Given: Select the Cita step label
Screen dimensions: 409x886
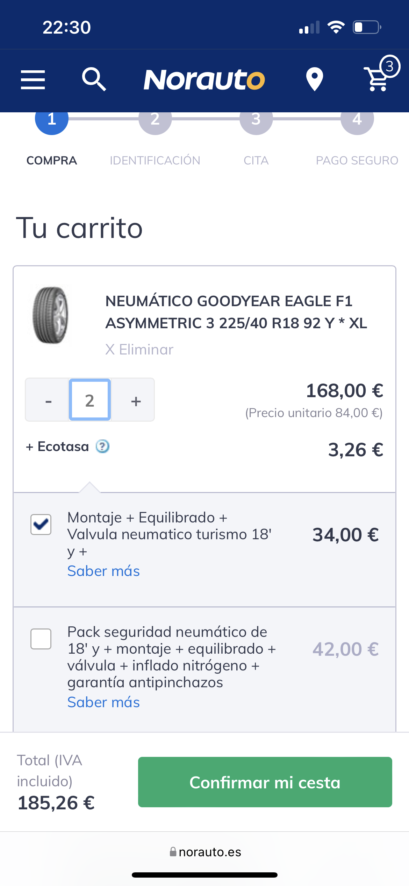Looking at the screenshot, I should coord(256,161).
